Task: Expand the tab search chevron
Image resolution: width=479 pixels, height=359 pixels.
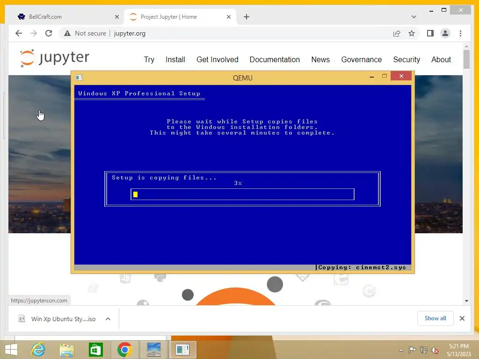Action: click(x=414, y=17)
